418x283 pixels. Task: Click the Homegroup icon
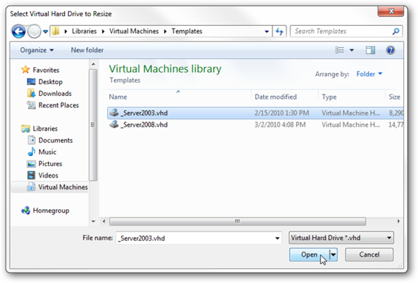tap(26, 211)
